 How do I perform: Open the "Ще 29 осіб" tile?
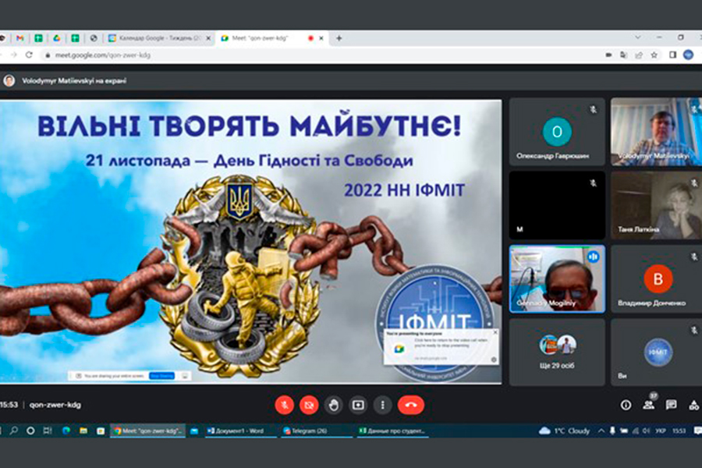point(557,353)
